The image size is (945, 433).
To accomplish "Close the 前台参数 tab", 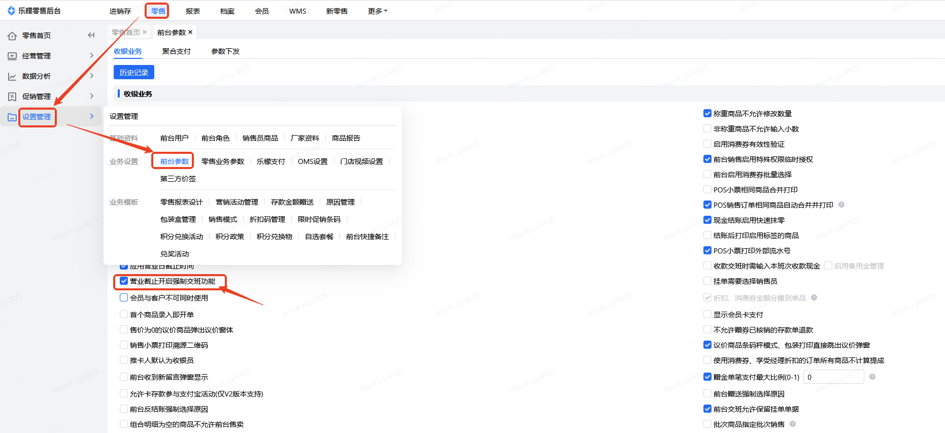I will (190, 32).
